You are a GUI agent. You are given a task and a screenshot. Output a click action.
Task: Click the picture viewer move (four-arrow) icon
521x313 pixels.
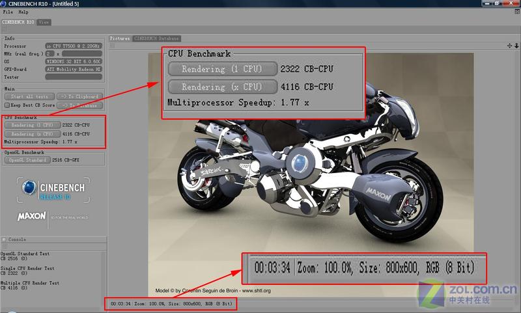(x=509, y=46)
